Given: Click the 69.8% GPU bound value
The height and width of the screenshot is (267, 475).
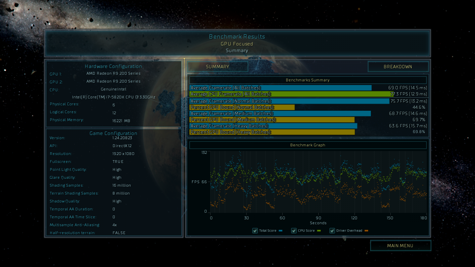Looking at the screenshot, I should pos(419,132).
